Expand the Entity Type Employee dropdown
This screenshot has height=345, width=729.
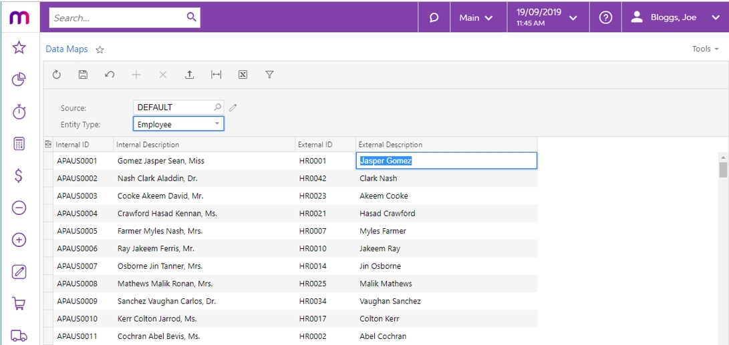(x=178, y=124)
